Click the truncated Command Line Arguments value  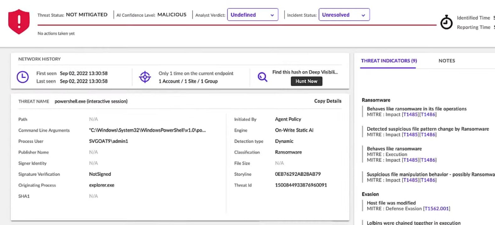(x=147, y=130)
